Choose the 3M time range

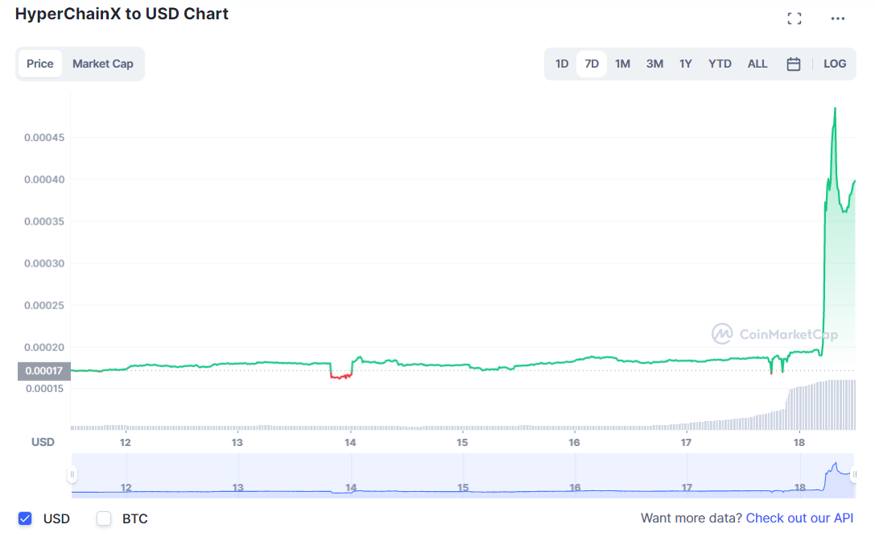click(654, 63)
